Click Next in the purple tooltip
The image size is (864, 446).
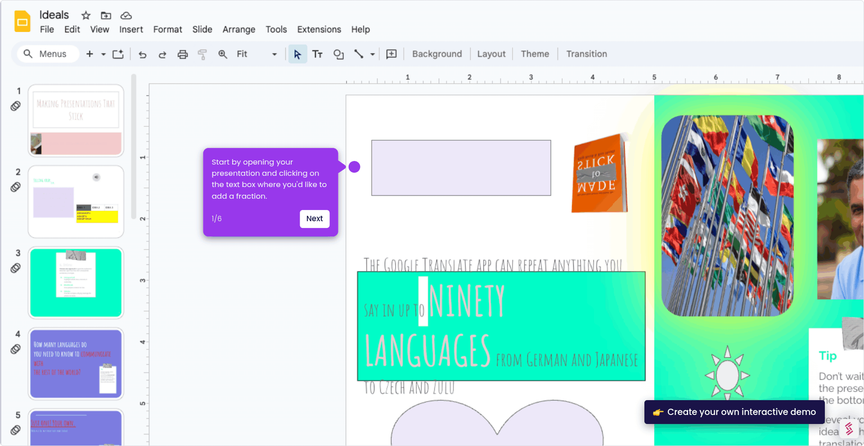pos(315,219)
